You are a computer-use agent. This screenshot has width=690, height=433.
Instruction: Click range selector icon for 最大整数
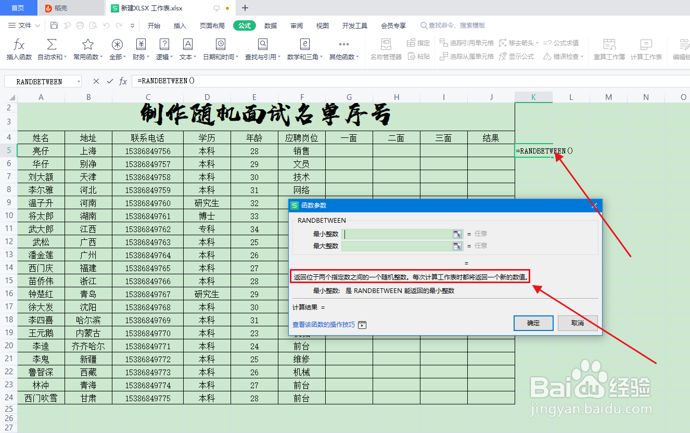click(457, 246)
